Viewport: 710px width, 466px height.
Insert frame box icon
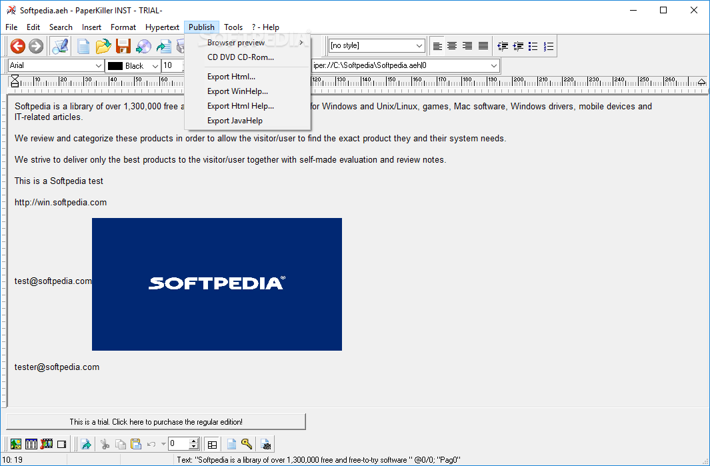[62, 444]
